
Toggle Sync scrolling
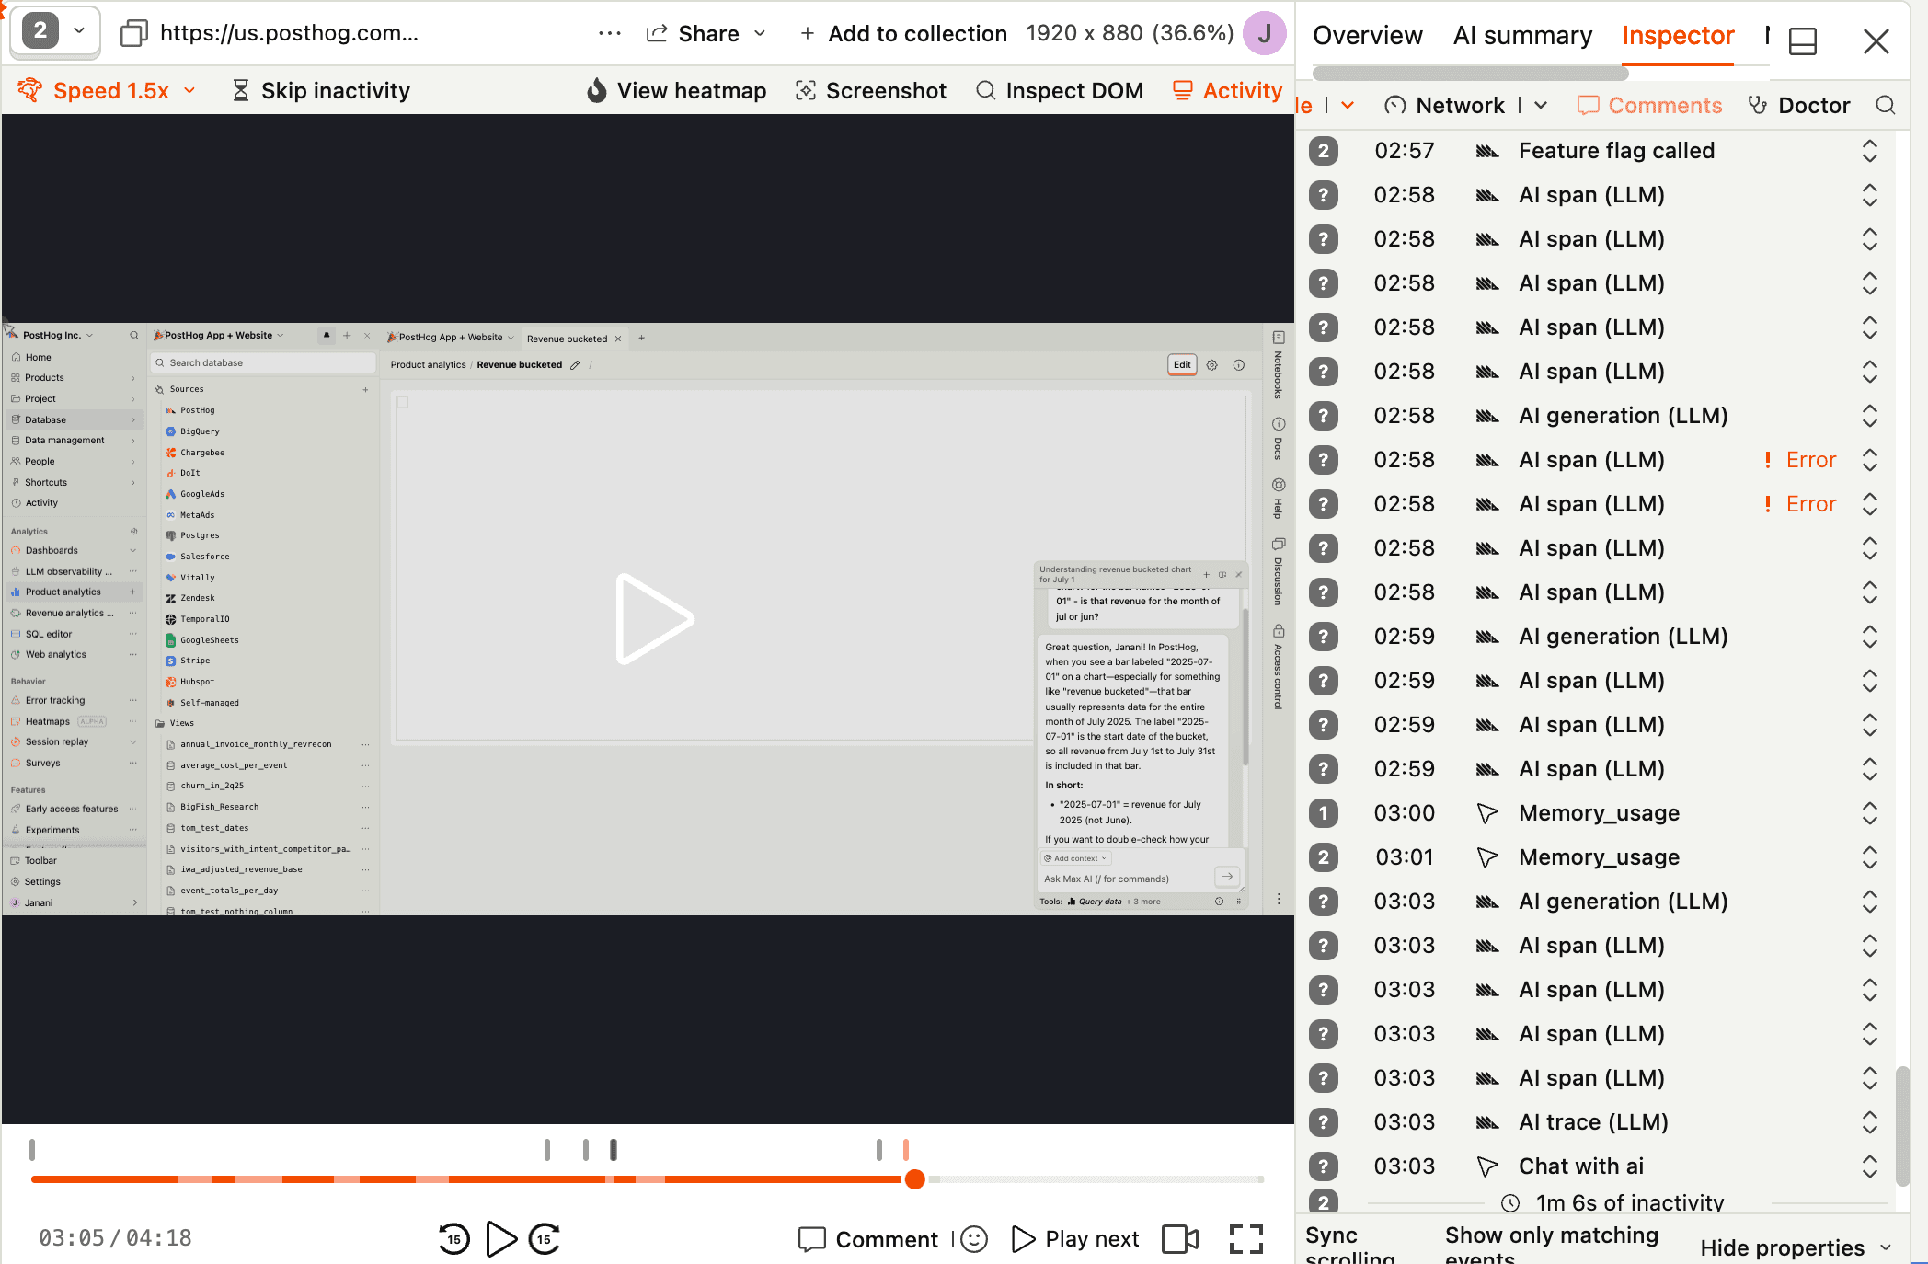coord(1349,1246)
